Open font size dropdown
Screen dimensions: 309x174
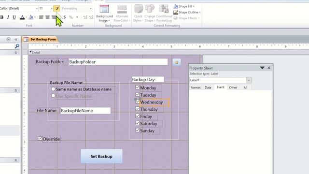point(52,9)
